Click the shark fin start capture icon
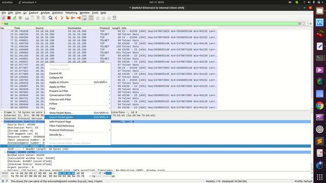Screen dimensions: 326x183 (4, 18)
